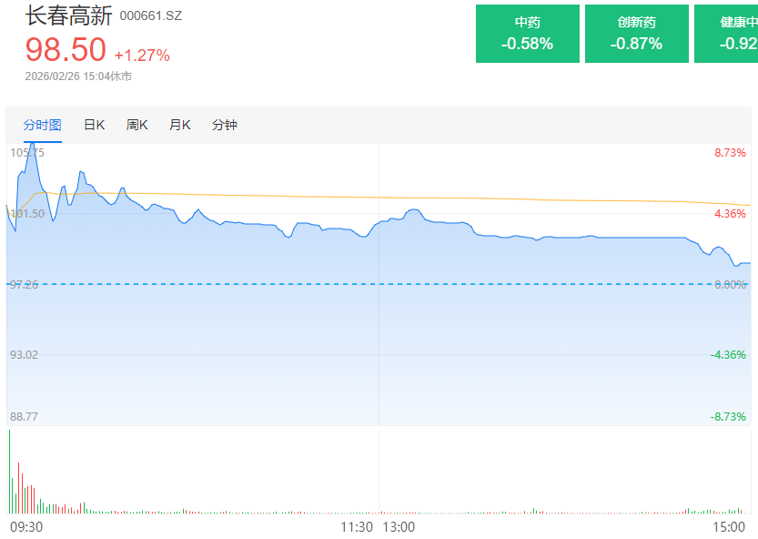Open the 日K chart tab
Image resolution: width=758 pixels, height=539 pixels.
[95, 125]
